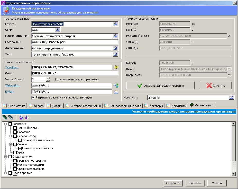Click check-all-nodes icon in segmentation toolbar

click(x=5, y=117)
